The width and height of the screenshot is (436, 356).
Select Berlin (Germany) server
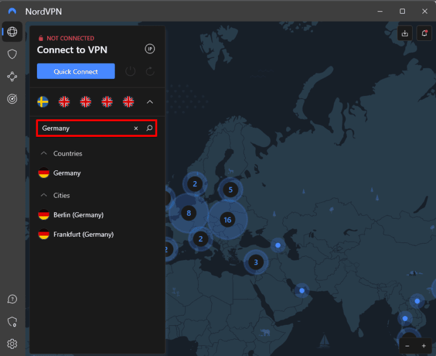coord(78,215)
